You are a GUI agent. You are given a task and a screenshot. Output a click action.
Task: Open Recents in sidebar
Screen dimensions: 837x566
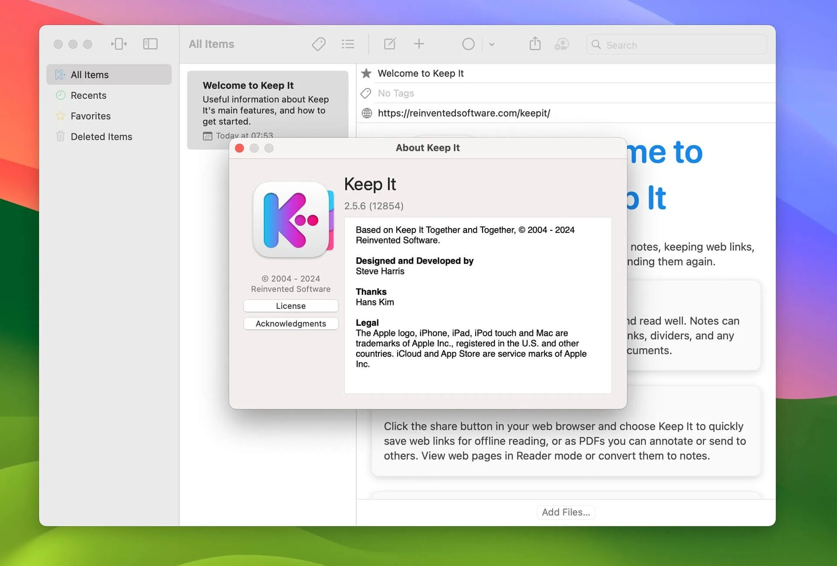coord(109,95)
